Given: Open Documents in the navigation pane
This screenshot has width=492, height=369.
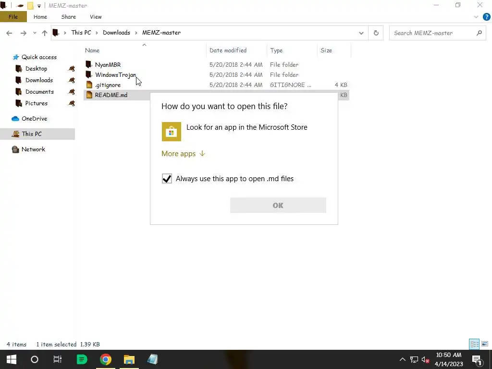Looking at the screenshot, I should pyautogui.click(x=39, y=92).
